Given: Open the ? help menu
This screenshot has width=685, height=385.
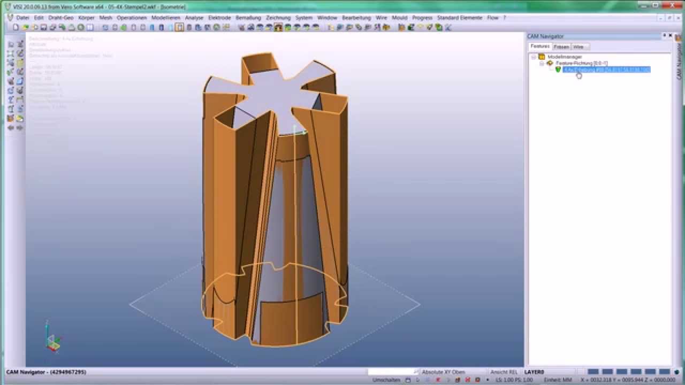Looking at the screenshot, I should pos(504,18).
